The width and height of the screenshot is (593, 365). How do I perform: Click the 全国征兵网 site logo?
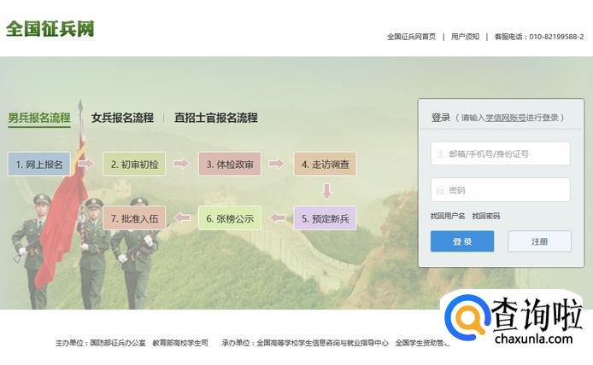[x=50, y=29]
